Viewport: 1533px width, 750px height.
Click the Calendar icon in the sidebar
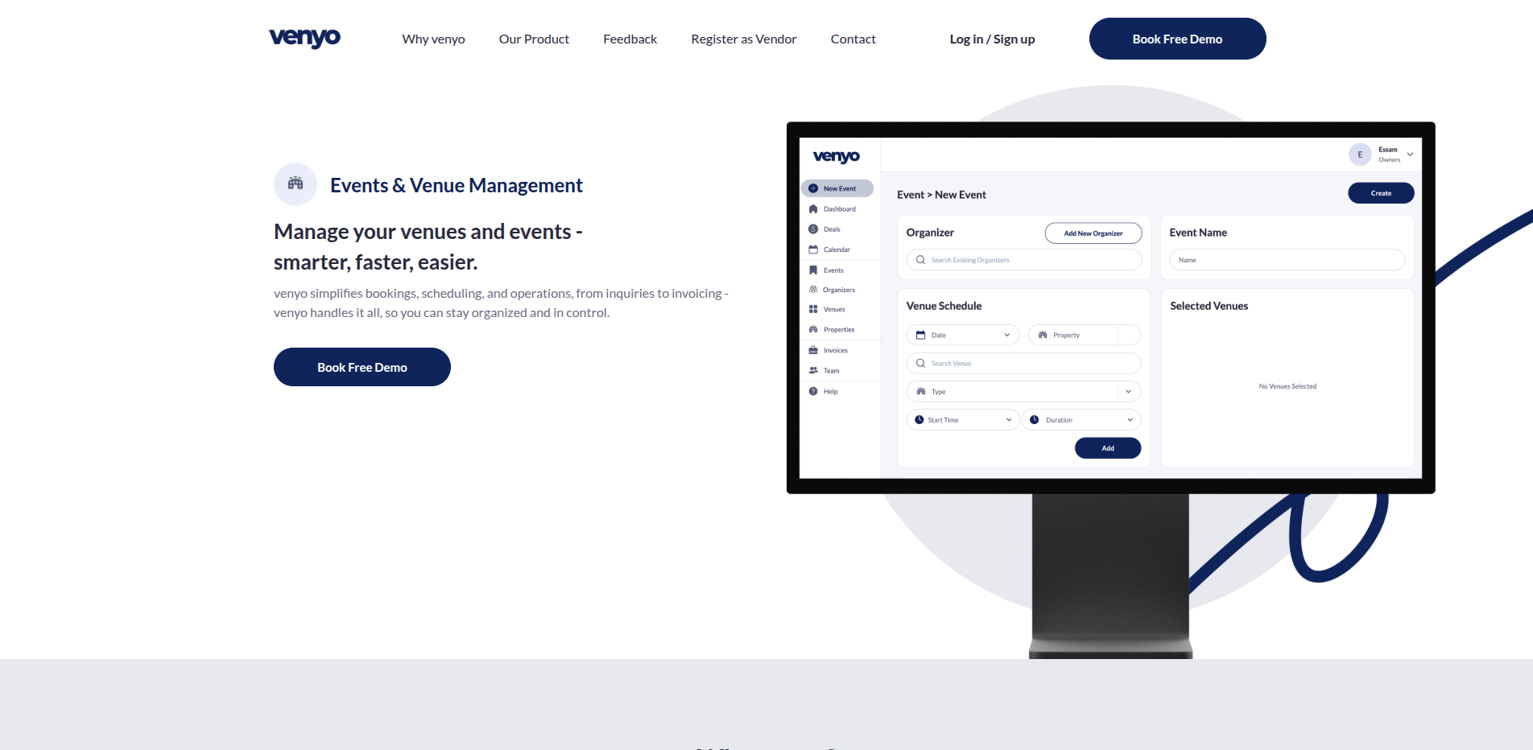(814, 249)
